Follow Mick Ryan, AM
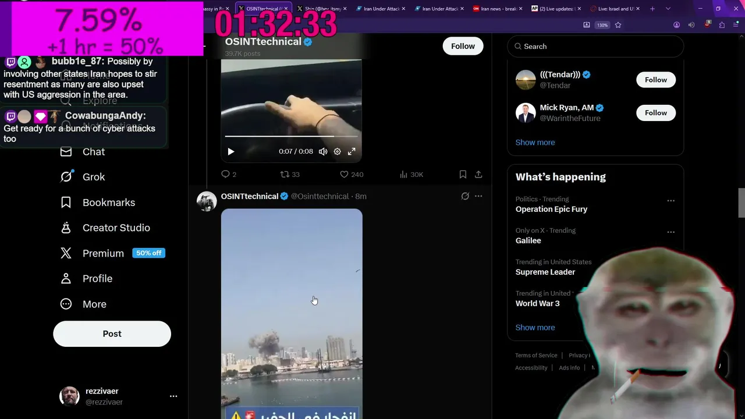The height and width of the screenshot is (419, 745). coord(656,113)
